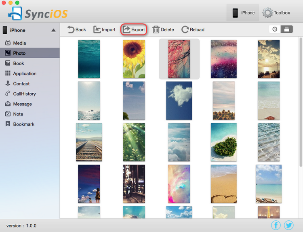Select the anime girl night sky photo
This screenshot has height=232, width=303.
click(x=89, y=184)
